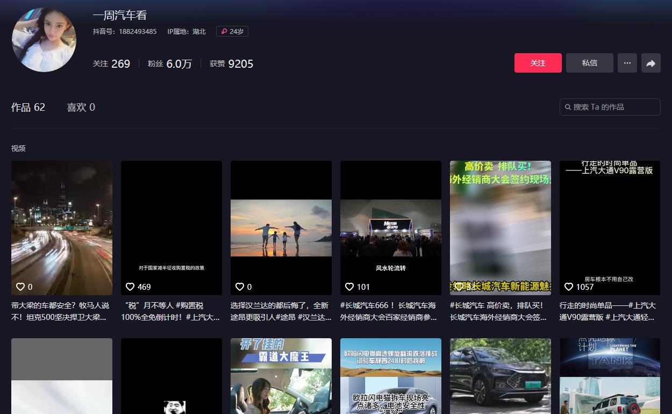
Task: Click the heart icon showing 469 likes
Action: [130, 287]
